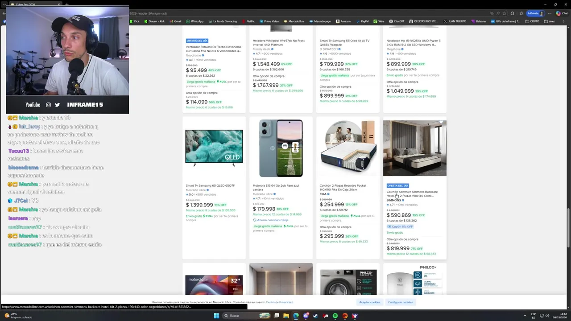Open the Mercadopago bookmark
571x321 pixels.
click(320, 21)
